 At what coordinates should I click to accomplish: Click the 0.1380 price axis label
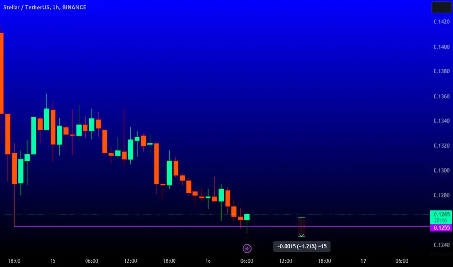click(x=441, y=71)
